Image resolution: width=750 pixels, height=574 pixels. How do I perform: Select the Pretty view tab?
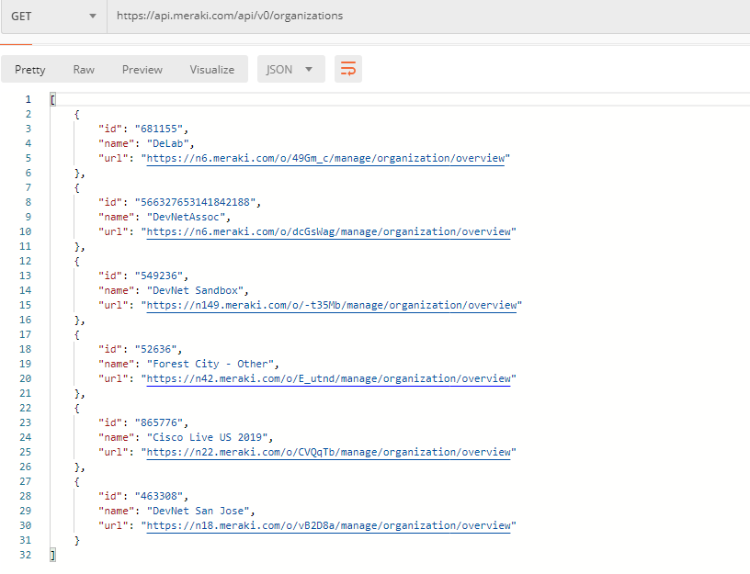point(30,70)
